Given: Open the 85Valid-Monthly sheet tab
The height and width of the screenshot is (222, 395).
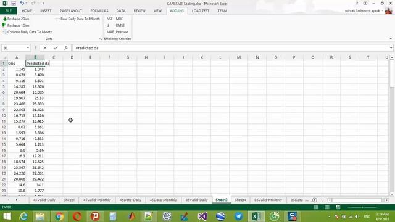Looking at the screenshot, I should click(268, 200).
